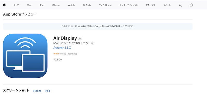Viewport: 207px width, 94px height.
Task: Click the Air Display app title
Action: coord(65,38)
